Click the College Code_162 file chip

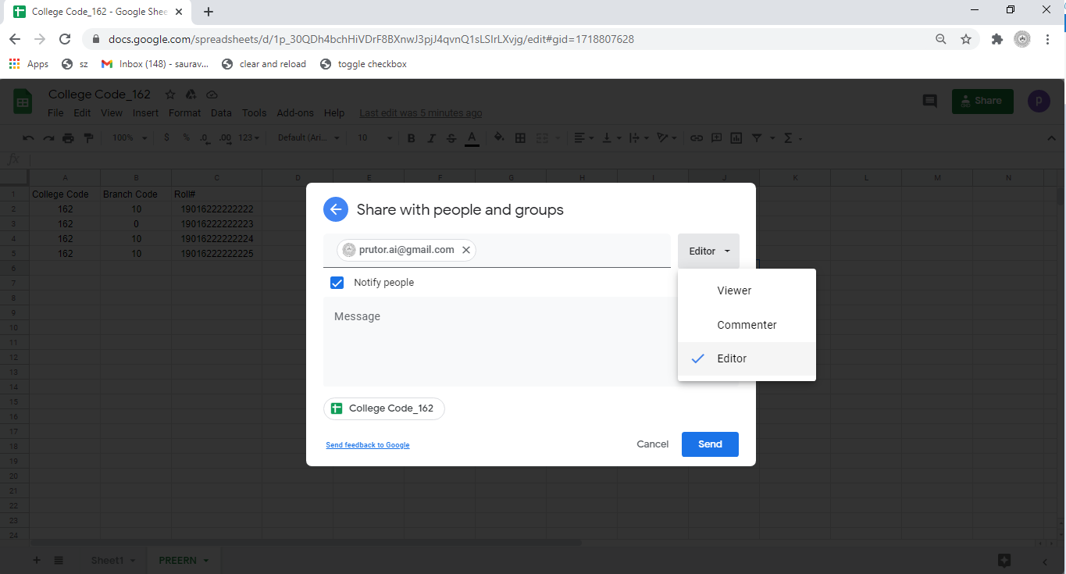pyautogui.click(x=383, y=408)
